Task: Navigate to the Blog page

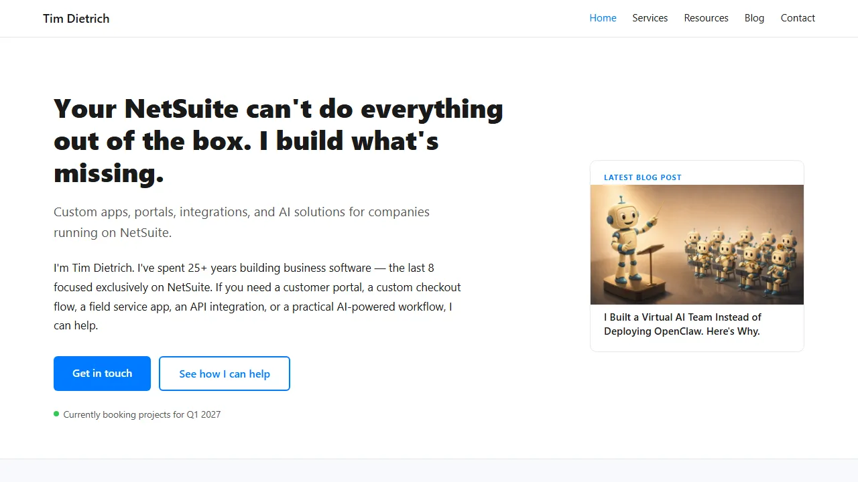Action: [x=754, y=18]
